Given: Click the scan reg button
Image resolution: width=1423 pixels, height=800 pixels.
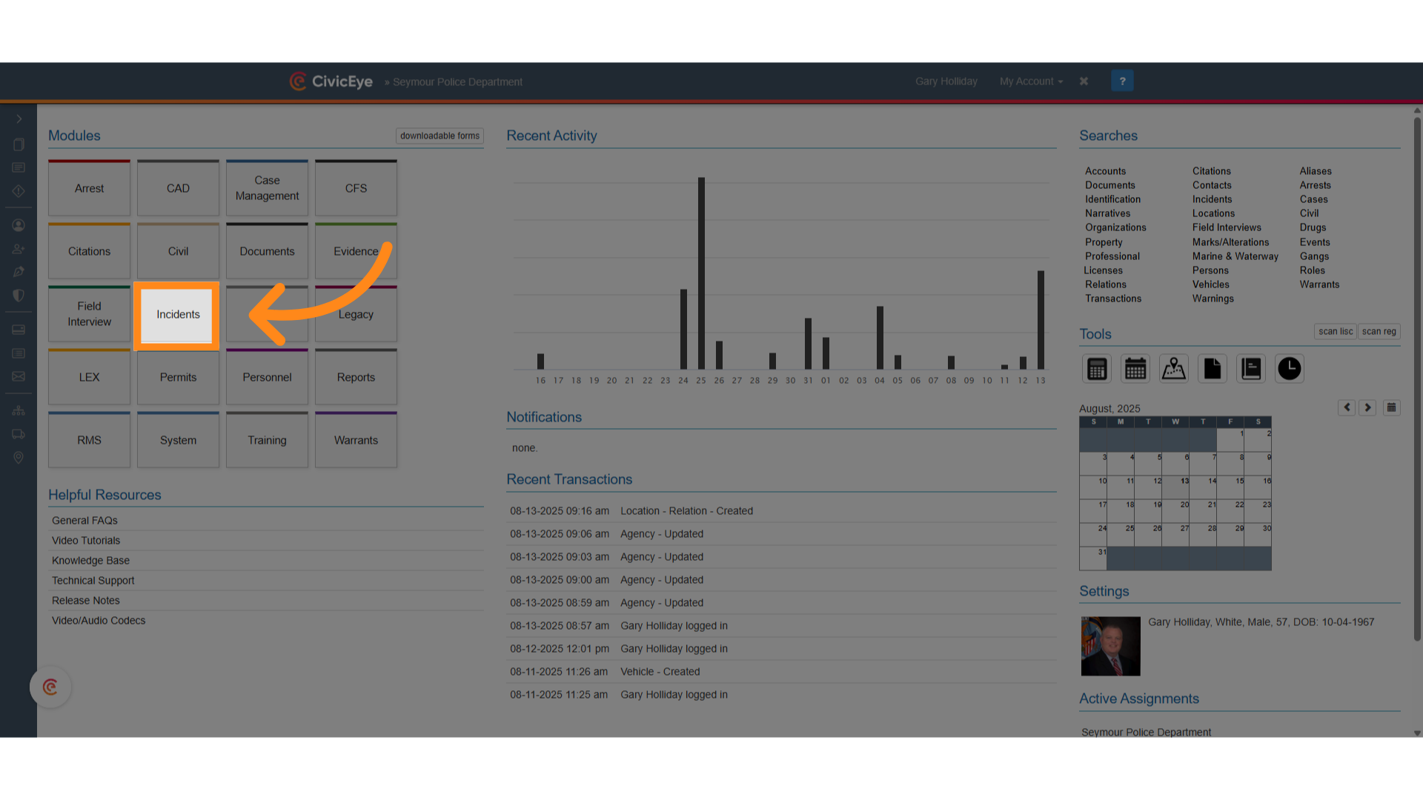Looking at the screenshot, I should pos(1379,332).
